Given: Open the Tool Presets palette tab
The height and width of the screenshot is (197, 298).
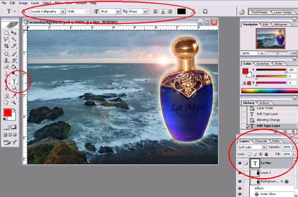Looking at the screenshot, I should click(259, 12).
